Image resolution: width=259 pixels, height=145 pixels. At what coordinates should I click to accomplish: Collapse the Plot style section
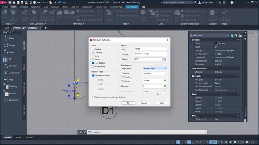click(238, 76)
